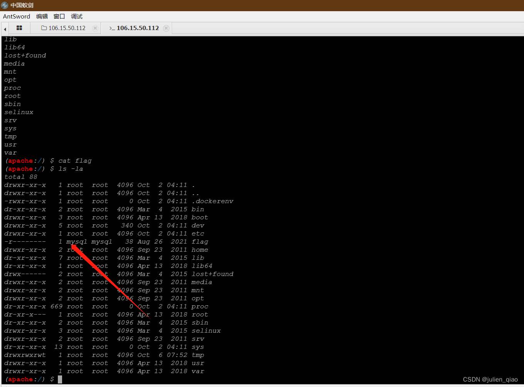Open the AntSword menu
The width and height of the screenshot is (524, 387).
pos(17,16)
